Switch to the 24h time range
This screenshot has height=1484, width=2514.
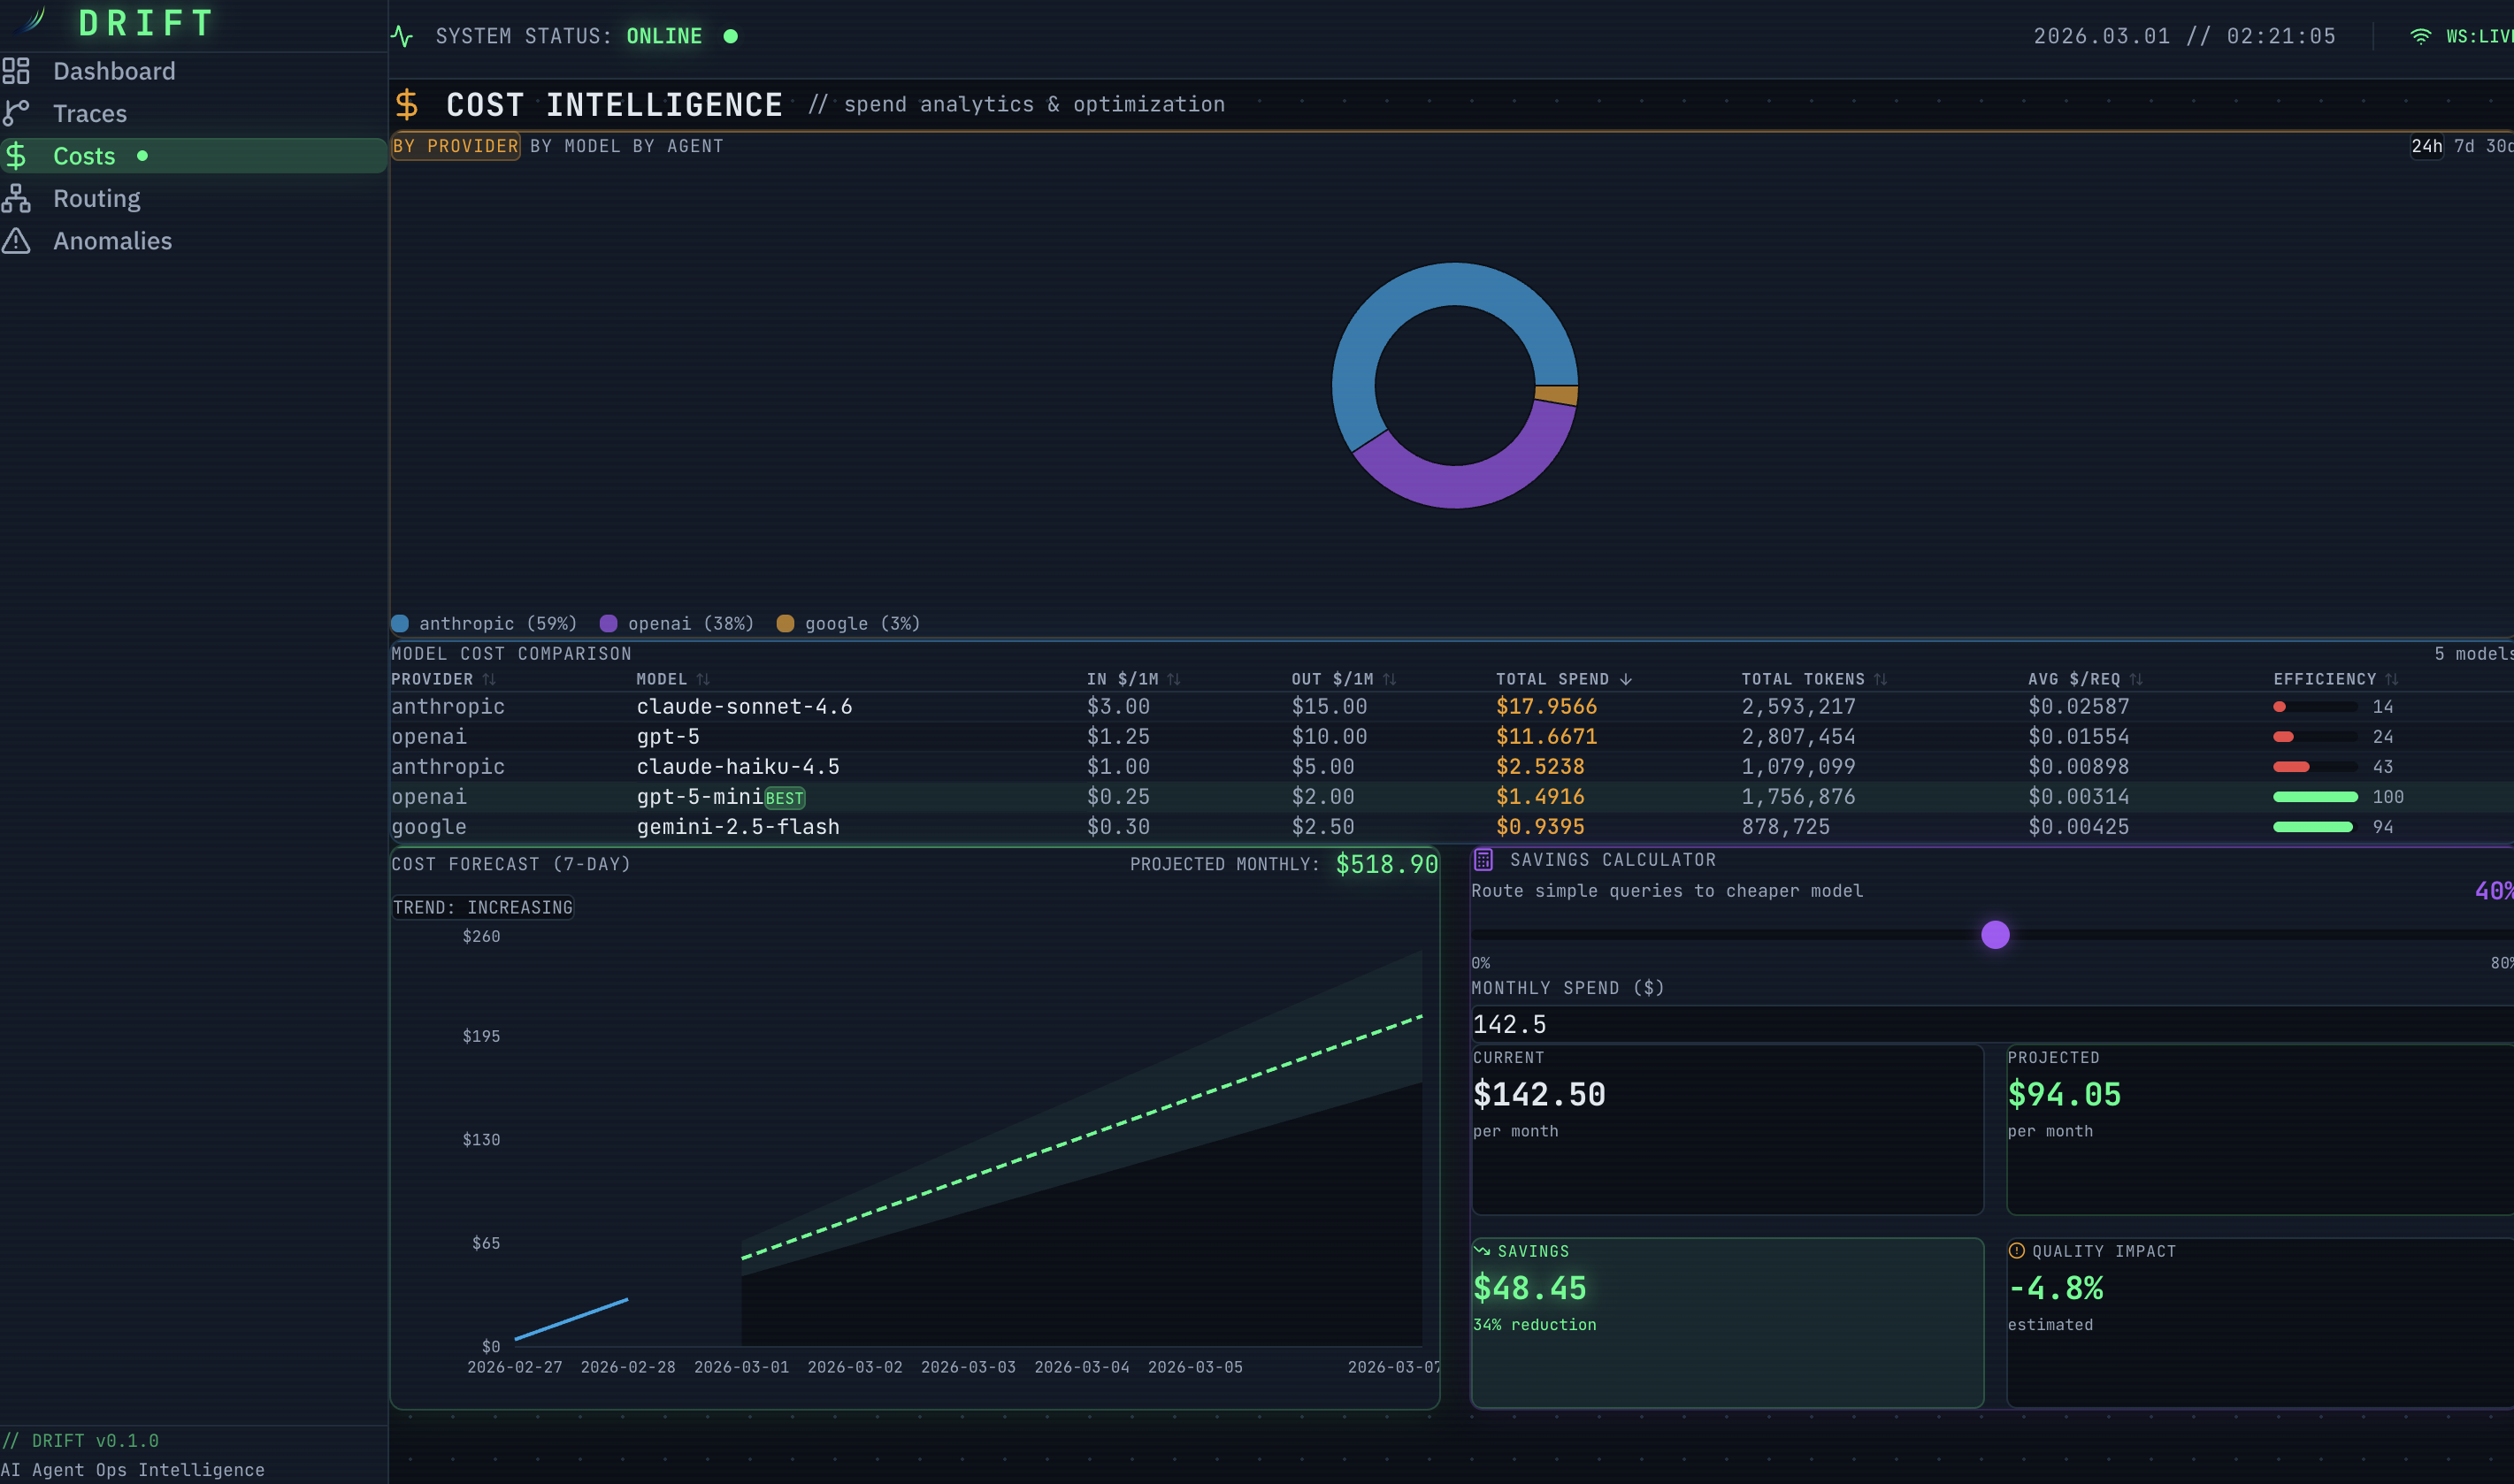(2426, 147)
